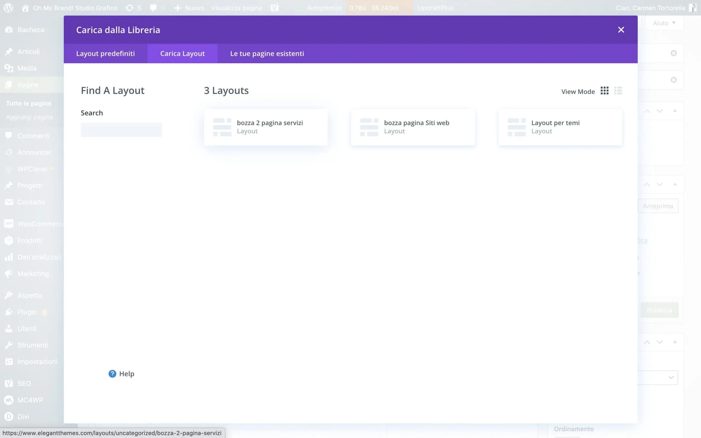Image resolution: width=701 pixels, height=438 pixels.
Task: Click the updates refresh icon
Action: 130,8
